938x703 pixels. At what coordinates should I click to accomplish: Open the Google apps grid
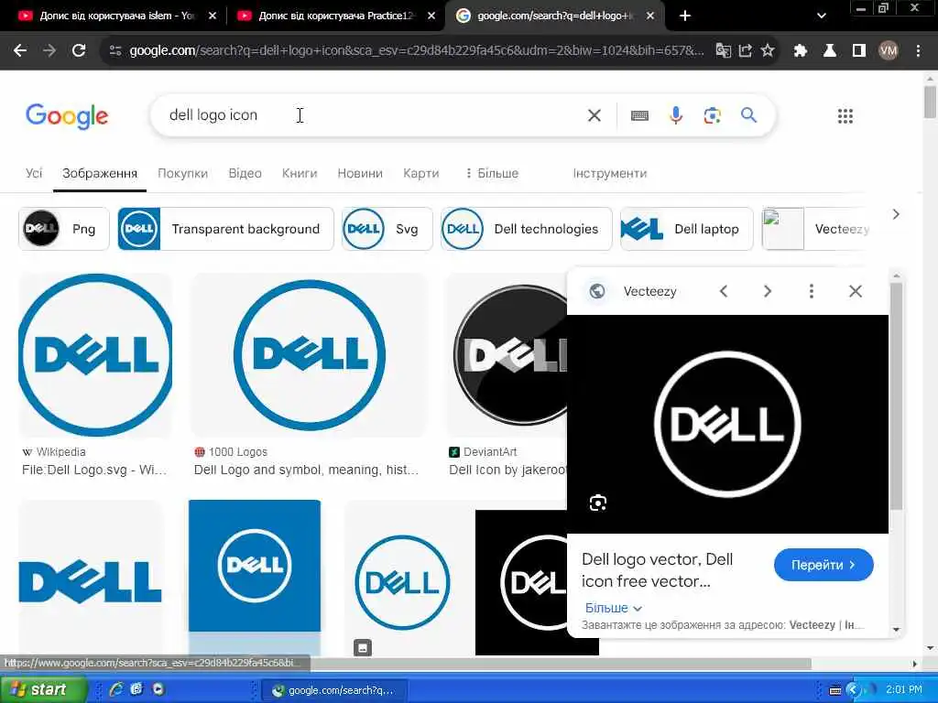tap(845, 116)
